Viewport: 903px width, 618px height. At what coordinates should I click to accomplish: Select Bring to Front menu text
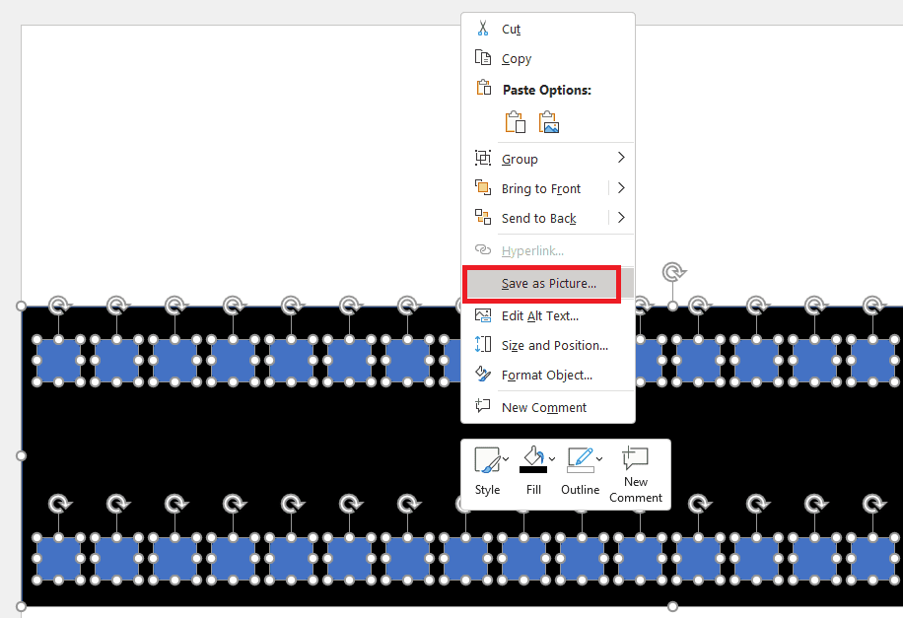(x=541, y=189)
